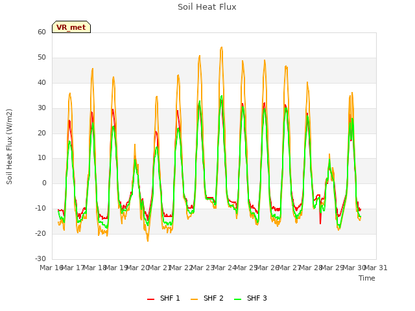Click the 30 y-axis tick label
The image size is (415, 311).
pyautogui.click(x=41, y=108)
